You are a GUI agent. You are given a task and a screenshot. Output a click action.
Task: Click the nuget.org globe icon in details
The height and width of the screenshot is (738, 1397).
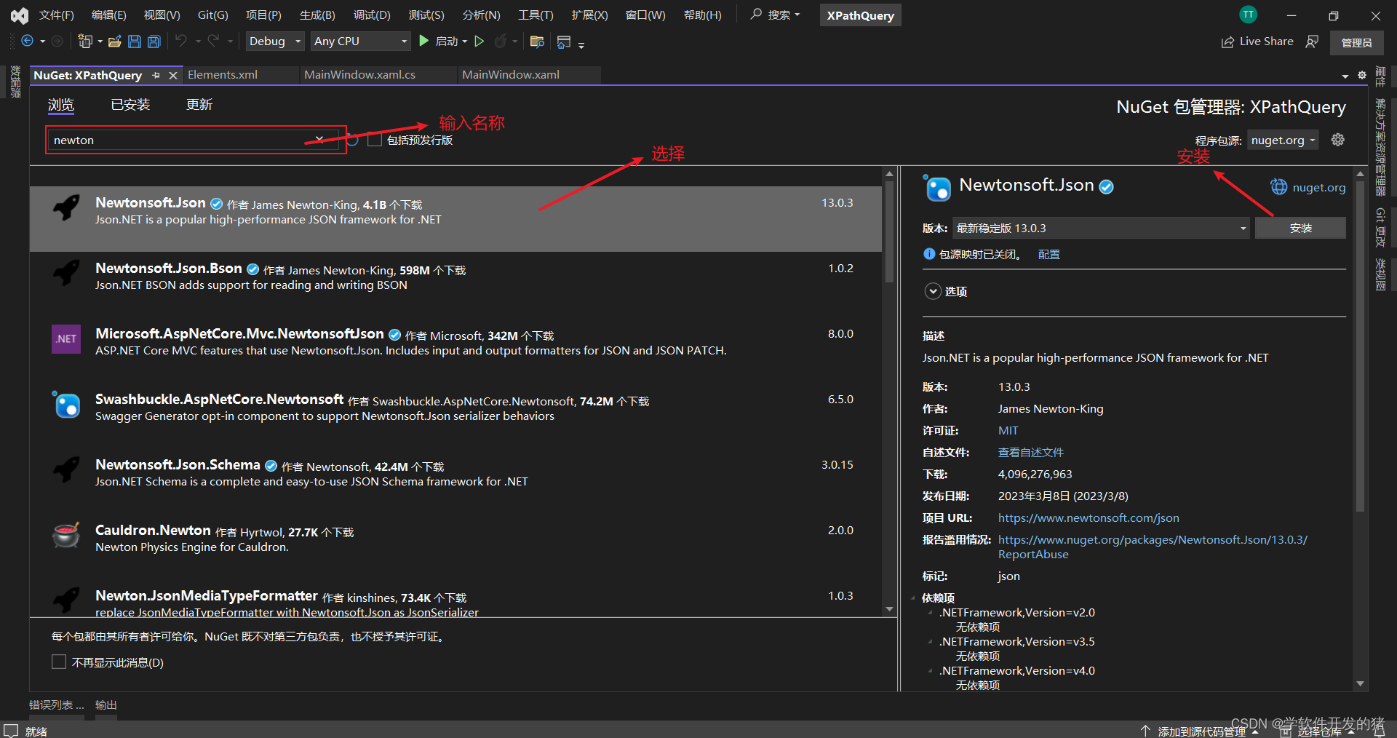[1278, 187]
